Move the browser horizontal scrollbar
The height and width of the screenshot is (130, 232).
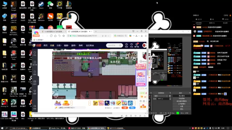pos(72,113)
